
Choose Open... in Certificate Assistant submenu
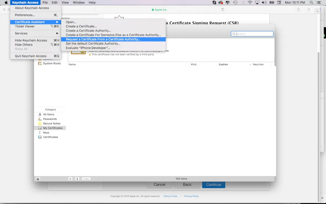click(x=114, y=22)
